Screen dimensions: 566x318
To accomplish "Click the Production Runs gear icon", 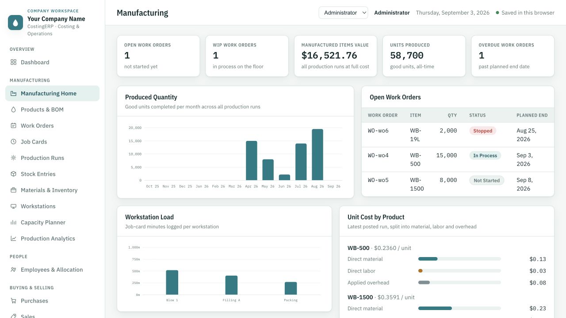I will tap(14, 158).
